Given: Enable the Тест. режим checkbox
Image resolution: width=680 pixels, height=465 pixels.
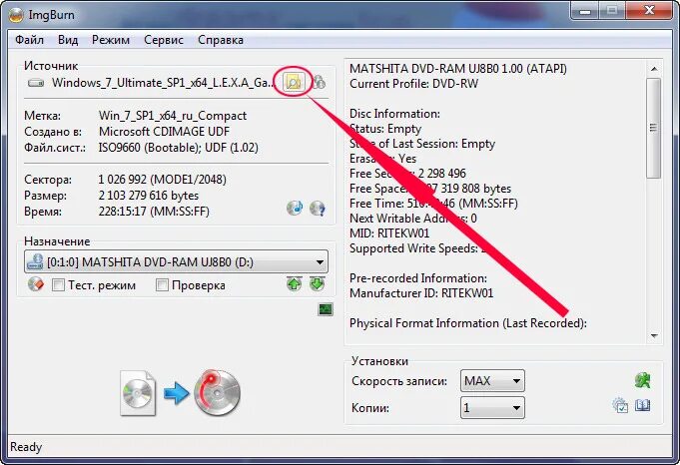Looking at the screenshot, I should coord(58,285).
